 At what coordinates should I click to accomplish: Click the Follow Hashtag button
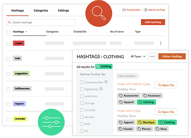tap(172, 56)
